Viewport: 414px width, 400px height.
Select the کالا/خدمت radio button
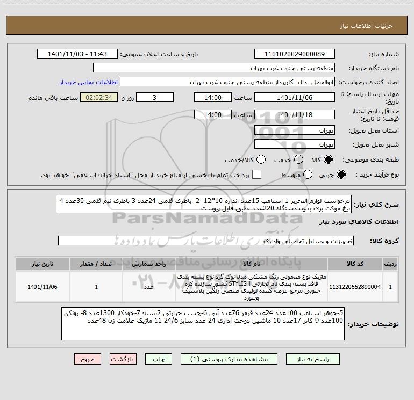[261, 159]
